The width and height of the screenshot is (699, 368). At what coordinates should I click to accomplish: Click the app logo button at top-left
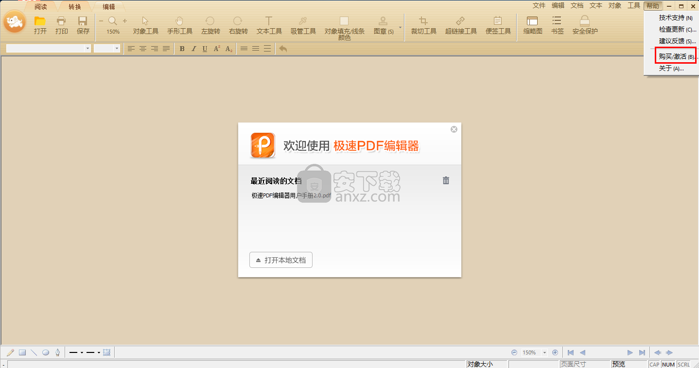(x=15, y=22)
